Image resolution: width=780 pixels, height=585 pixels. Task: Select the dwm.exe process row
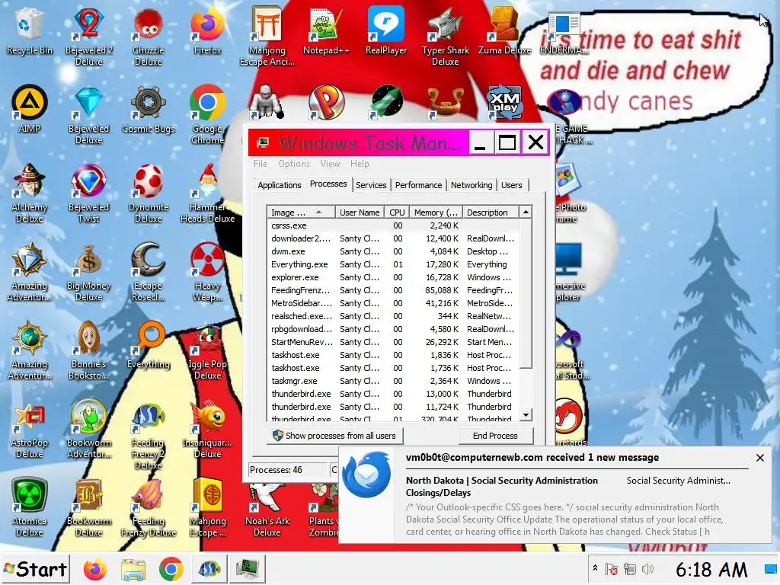[x=393, y=251]
